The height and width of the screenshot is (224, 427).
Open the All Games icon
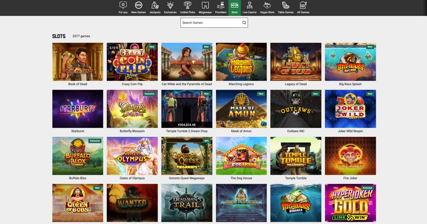tap(303, 5)
